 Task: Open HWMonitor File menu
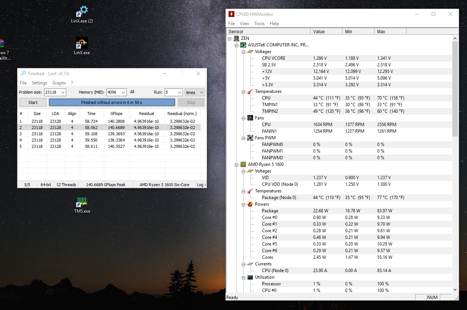[231, 24]
